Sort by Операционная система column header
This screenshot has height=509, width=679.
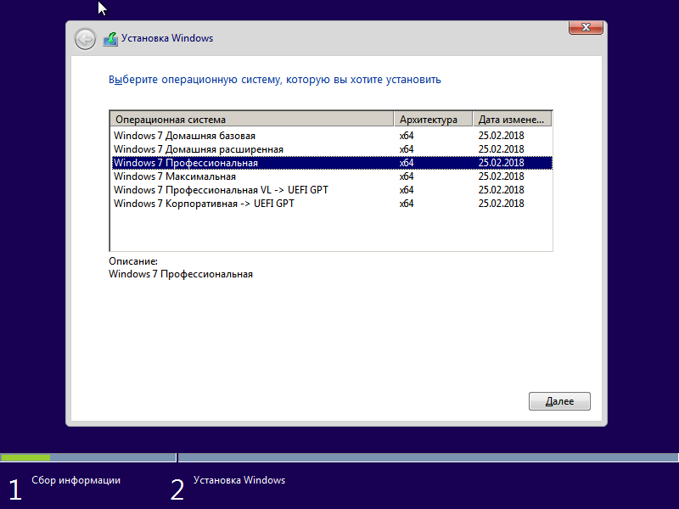pyautogui.click(x=251, y=119)
